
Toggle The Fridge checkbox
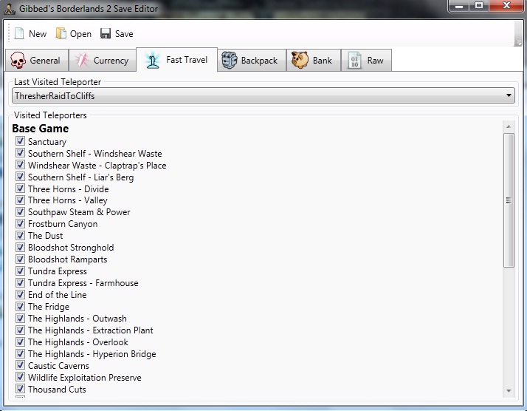coord(20,306)
